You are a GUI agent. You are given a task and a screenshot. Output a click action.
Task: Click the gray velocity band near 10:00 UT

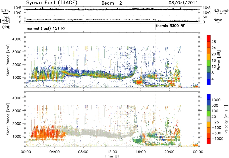(x=98, y=133)
